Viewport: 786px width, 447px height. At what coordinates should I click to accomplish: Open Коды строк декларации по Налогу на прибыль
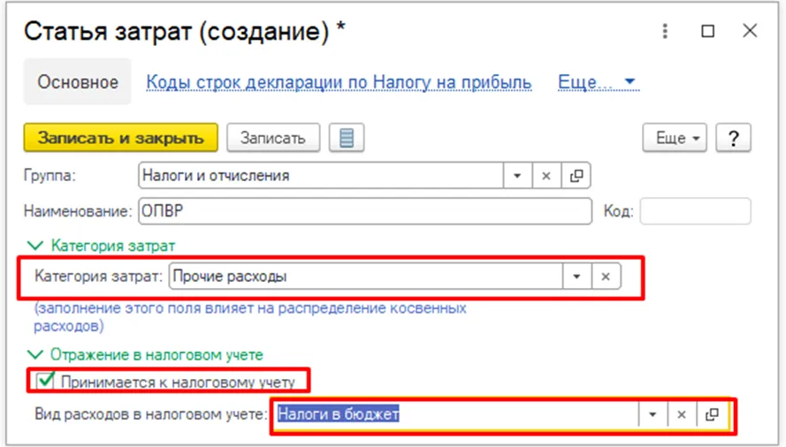click(x=339, y=82)
